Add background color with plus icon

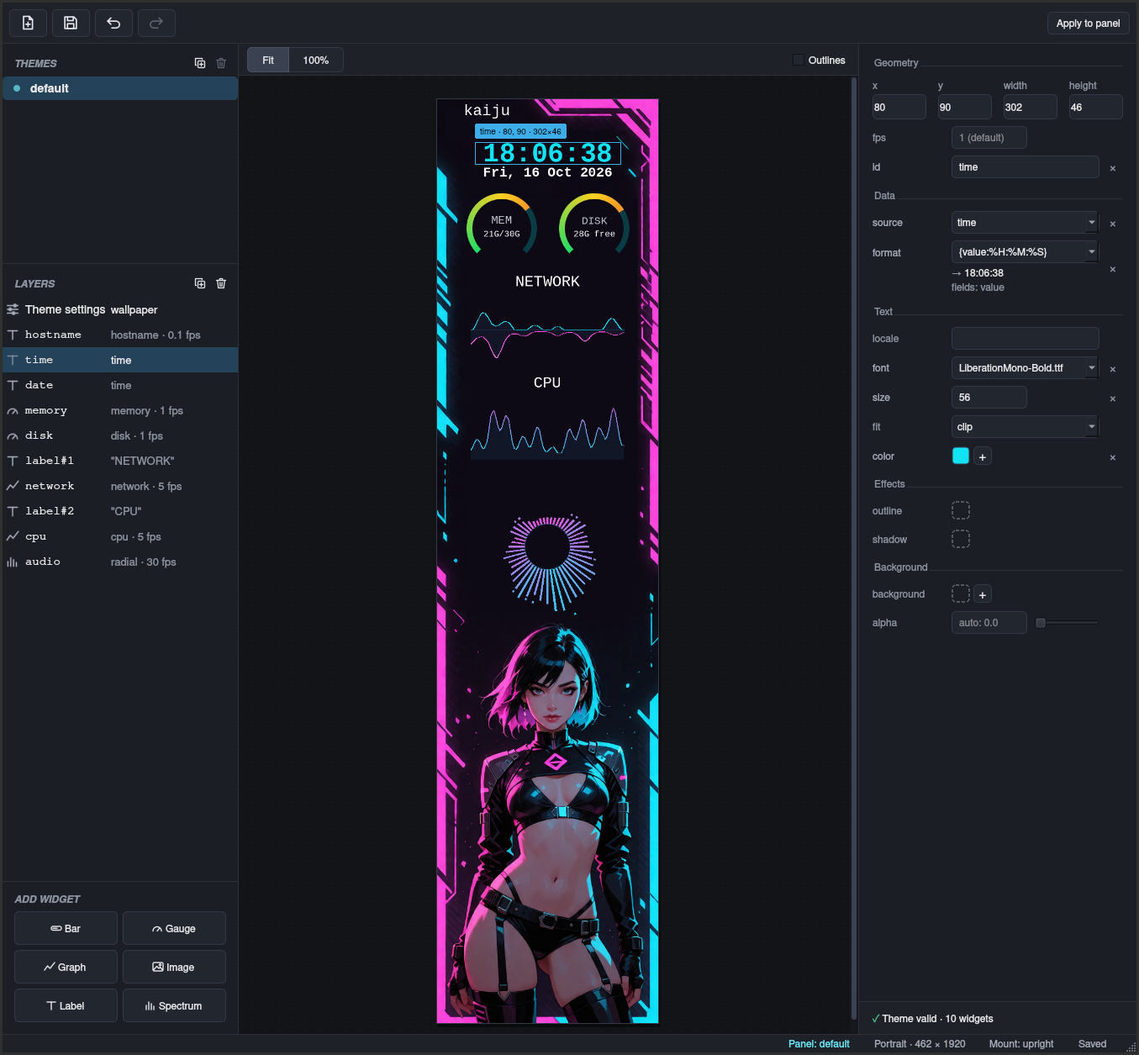[983, 594]
